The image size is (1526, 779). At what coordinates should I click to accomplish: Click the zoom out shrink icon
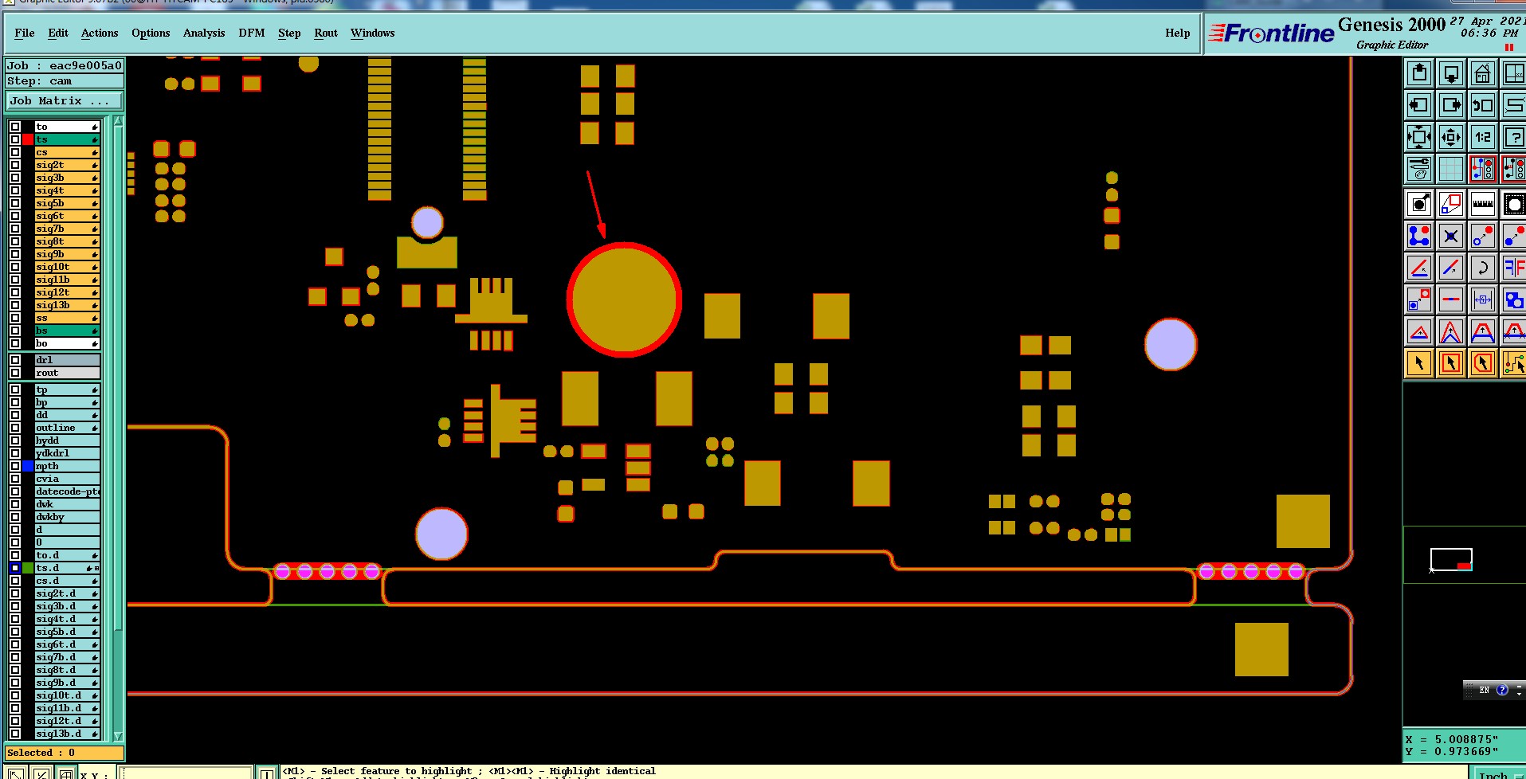pos(1451,137)
